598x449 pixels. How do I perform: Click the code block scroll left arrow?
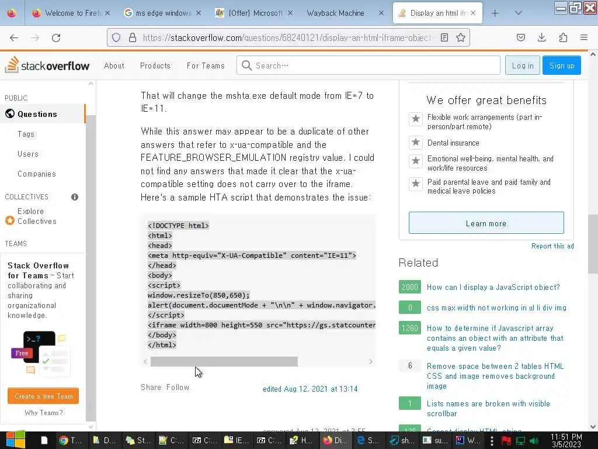145,361
